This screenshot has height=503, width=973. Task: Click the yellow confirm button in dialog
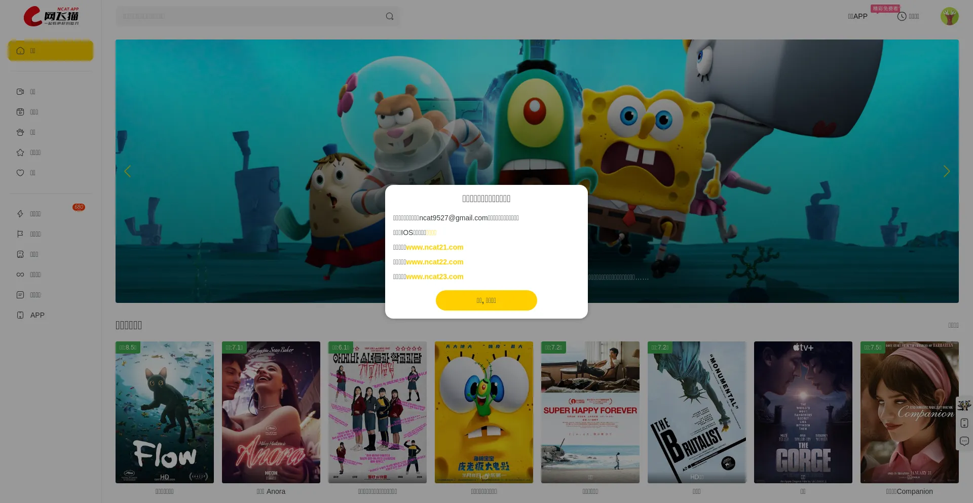[486, 300]
